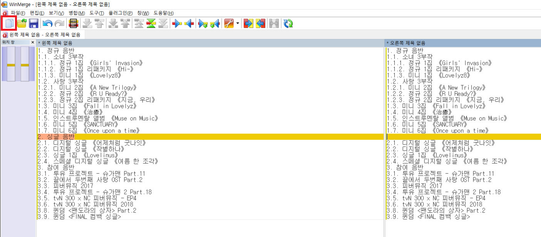
Task: Click line 3.8. 퀸덤 팬도라의 상자 in right pane
Action: click(436, 210)
